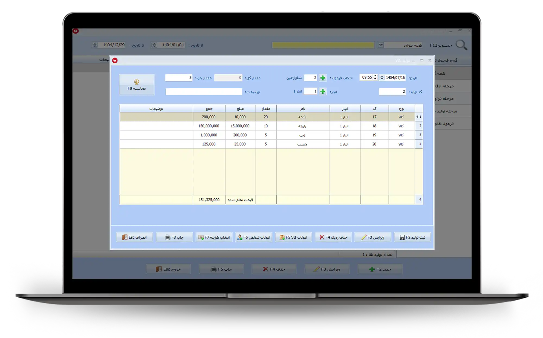
Task: Click the from-date 1404/01/01 stepper
Action: pos(154,45)
